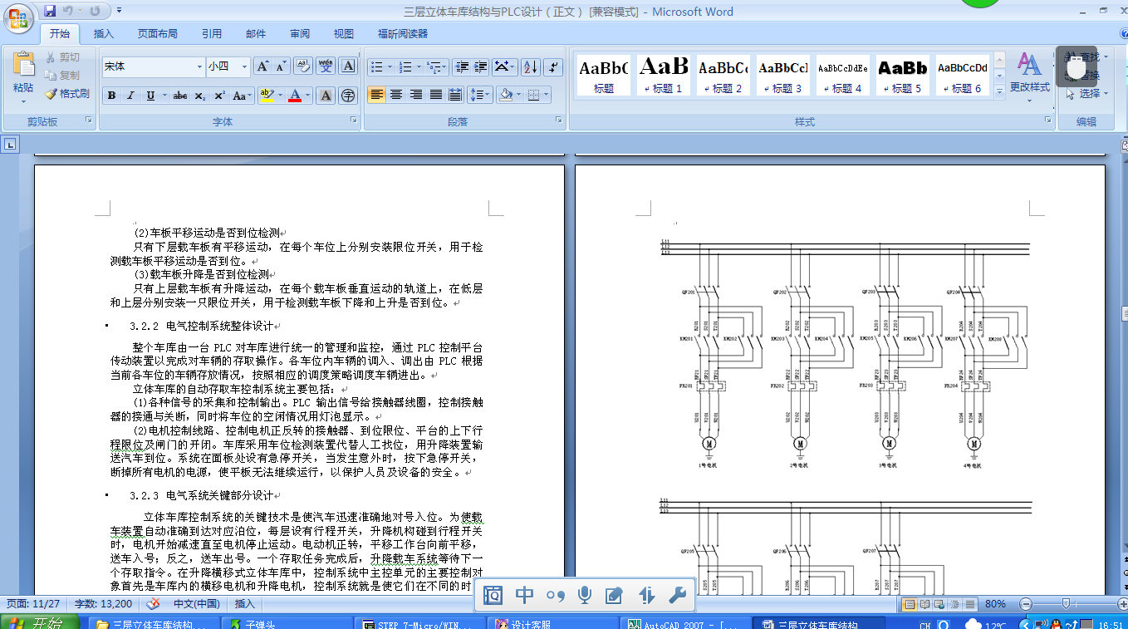1128x629 pixels.
Task: Shrink the font size
Action: pyautogui.click(x=282, y=66)
